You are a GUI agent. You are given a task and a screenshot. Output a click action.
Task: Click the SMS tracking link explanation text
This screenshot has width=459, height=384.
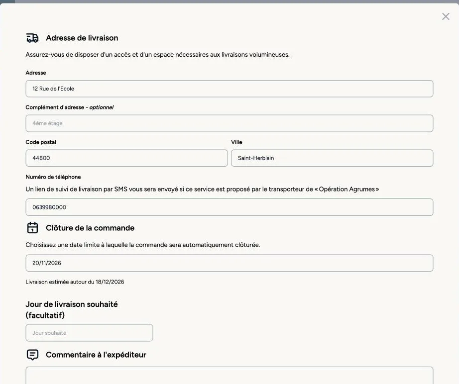coord(202,189)
